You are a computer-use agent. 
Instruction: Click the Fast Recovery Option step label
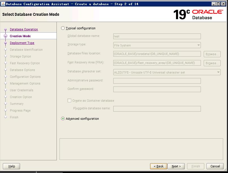click(x=25, y=63)
